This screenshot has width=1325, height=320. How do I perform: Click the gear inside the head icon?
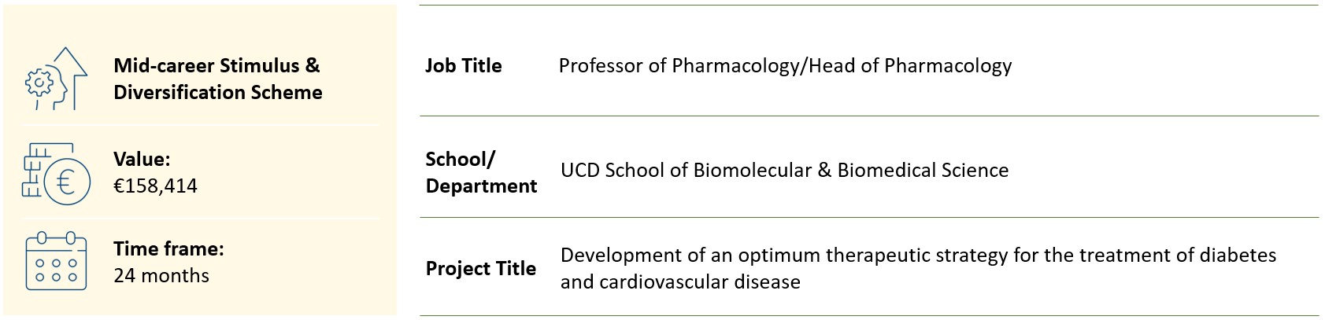pos(39,82)
